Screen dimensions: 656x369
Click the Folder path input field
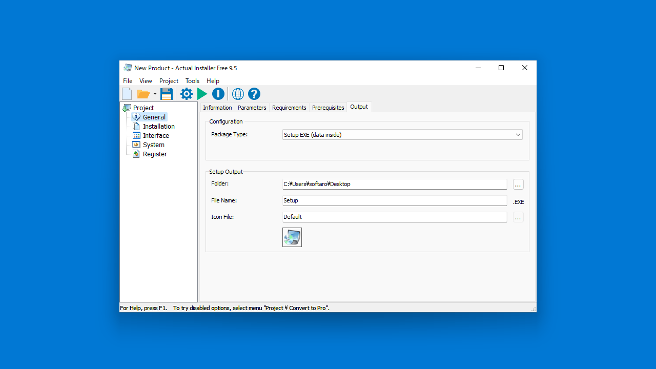click(395, 184)
